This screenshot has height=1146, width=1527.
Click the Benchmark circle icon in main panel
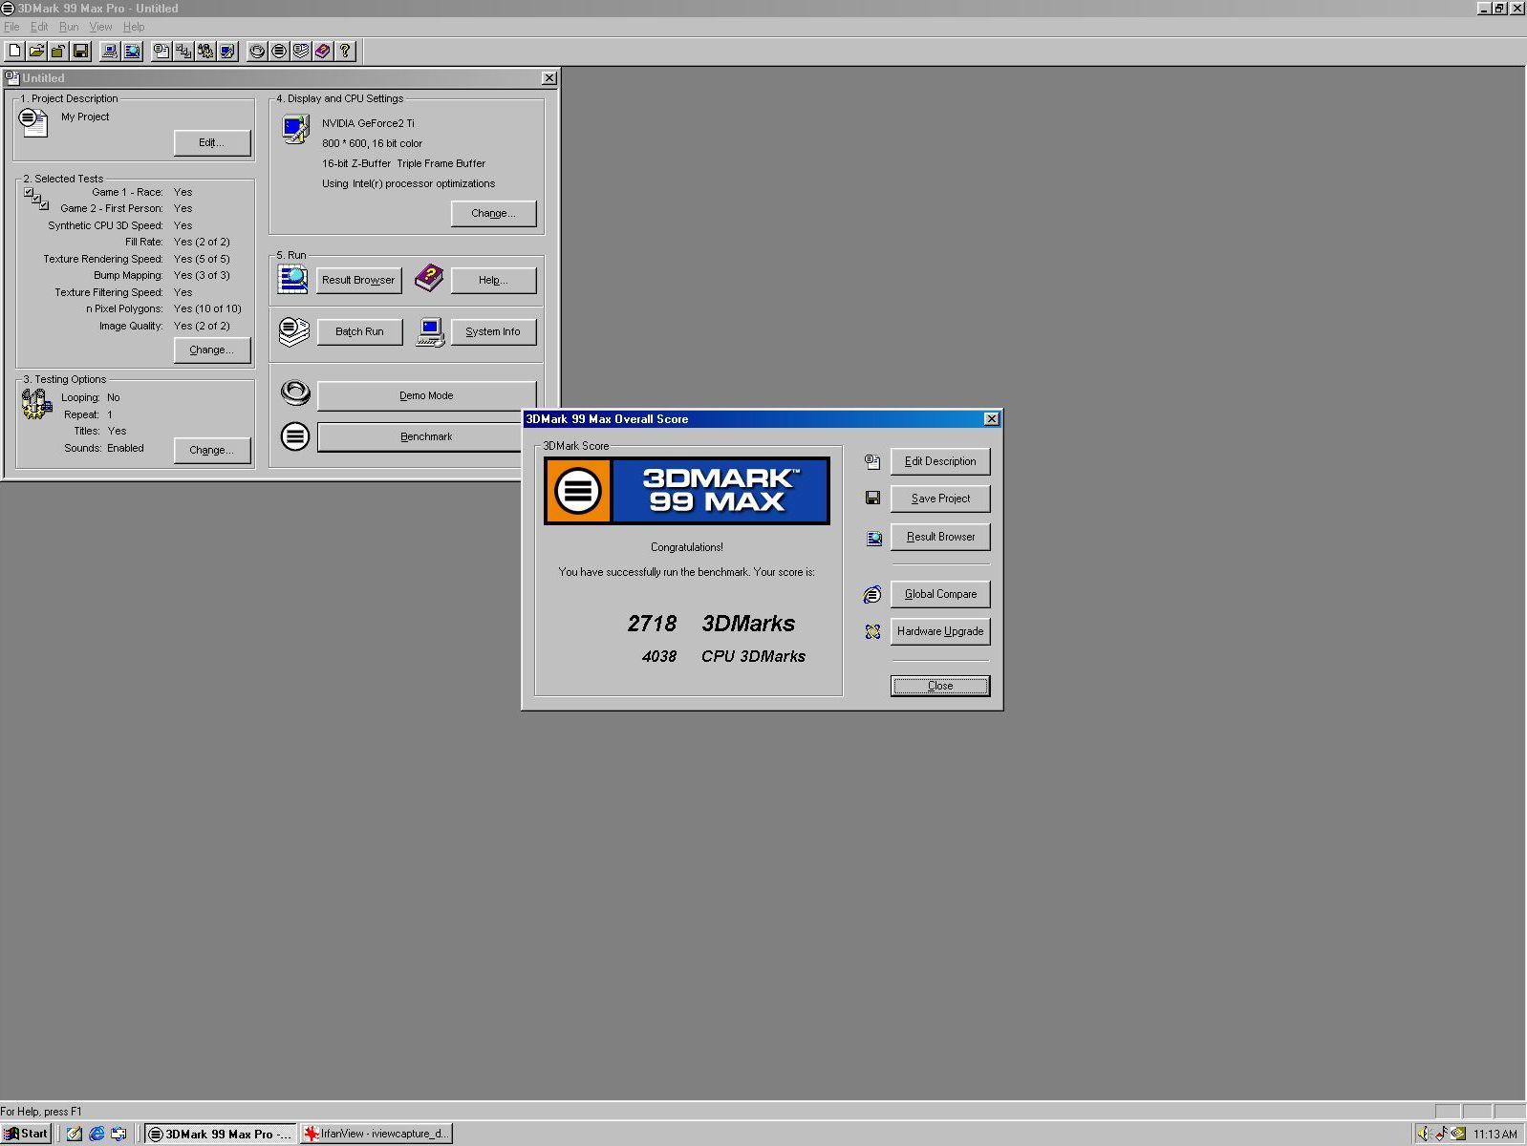point(295,436)
